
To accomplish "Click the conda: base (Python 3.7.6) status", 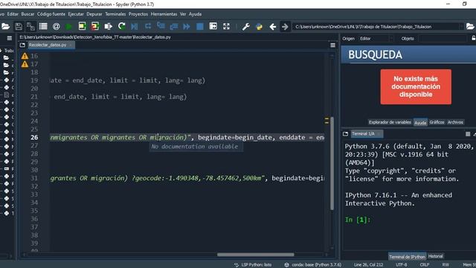I will (313, 265).
